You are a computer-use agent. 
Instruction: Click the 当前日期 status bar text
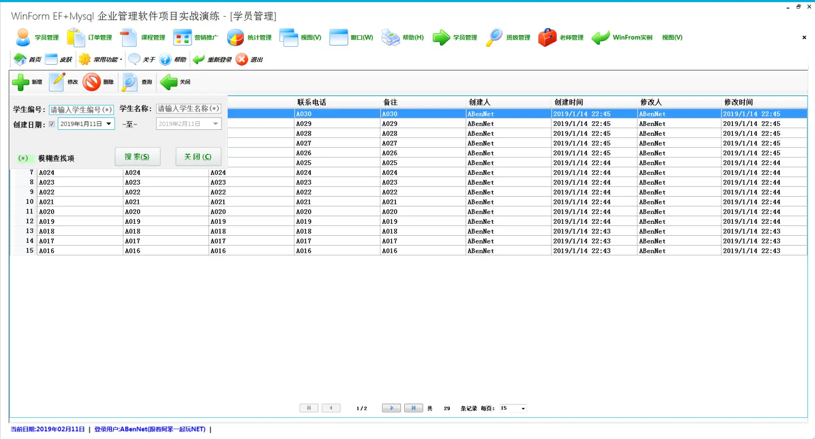[x=48, y=429]
